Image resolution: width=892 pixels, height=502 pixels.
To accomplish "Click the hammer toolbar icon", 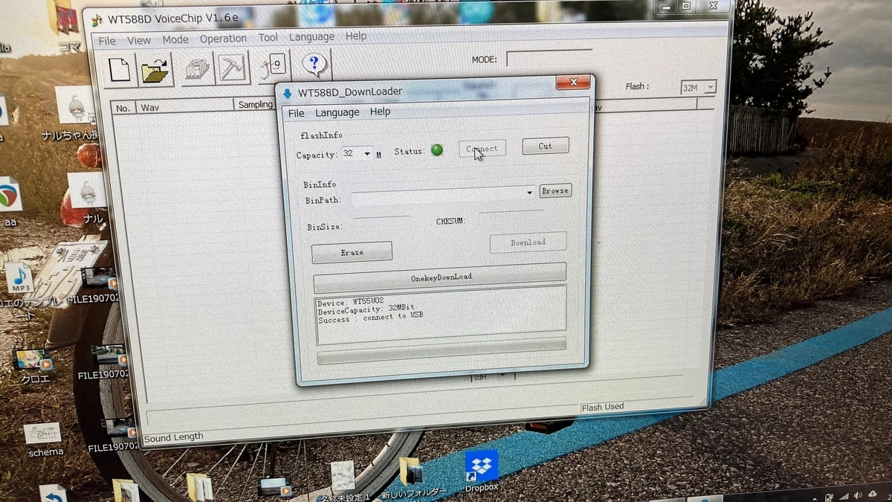I will pos(232,69).
